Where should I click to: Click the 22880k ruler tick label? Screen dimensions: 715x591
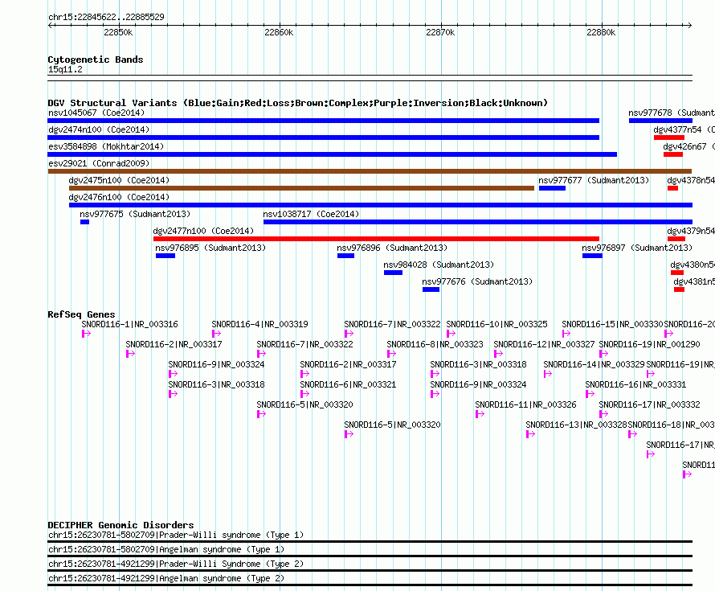coord(601,32)
